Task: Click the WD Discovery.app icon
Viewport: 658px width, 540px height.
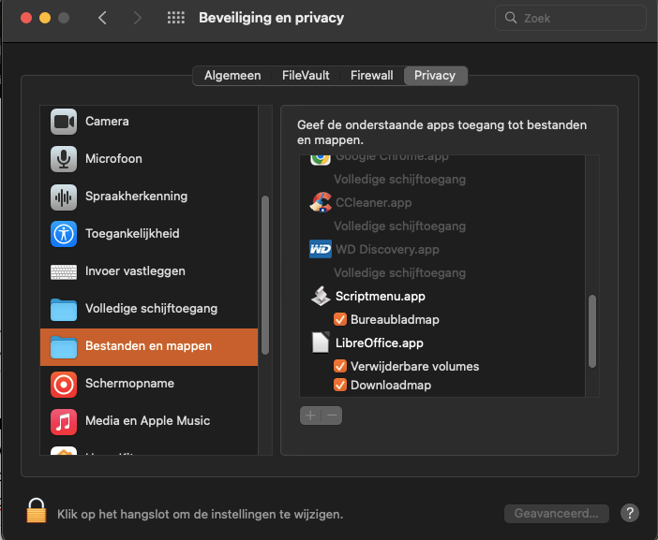Action: point(321,249)
